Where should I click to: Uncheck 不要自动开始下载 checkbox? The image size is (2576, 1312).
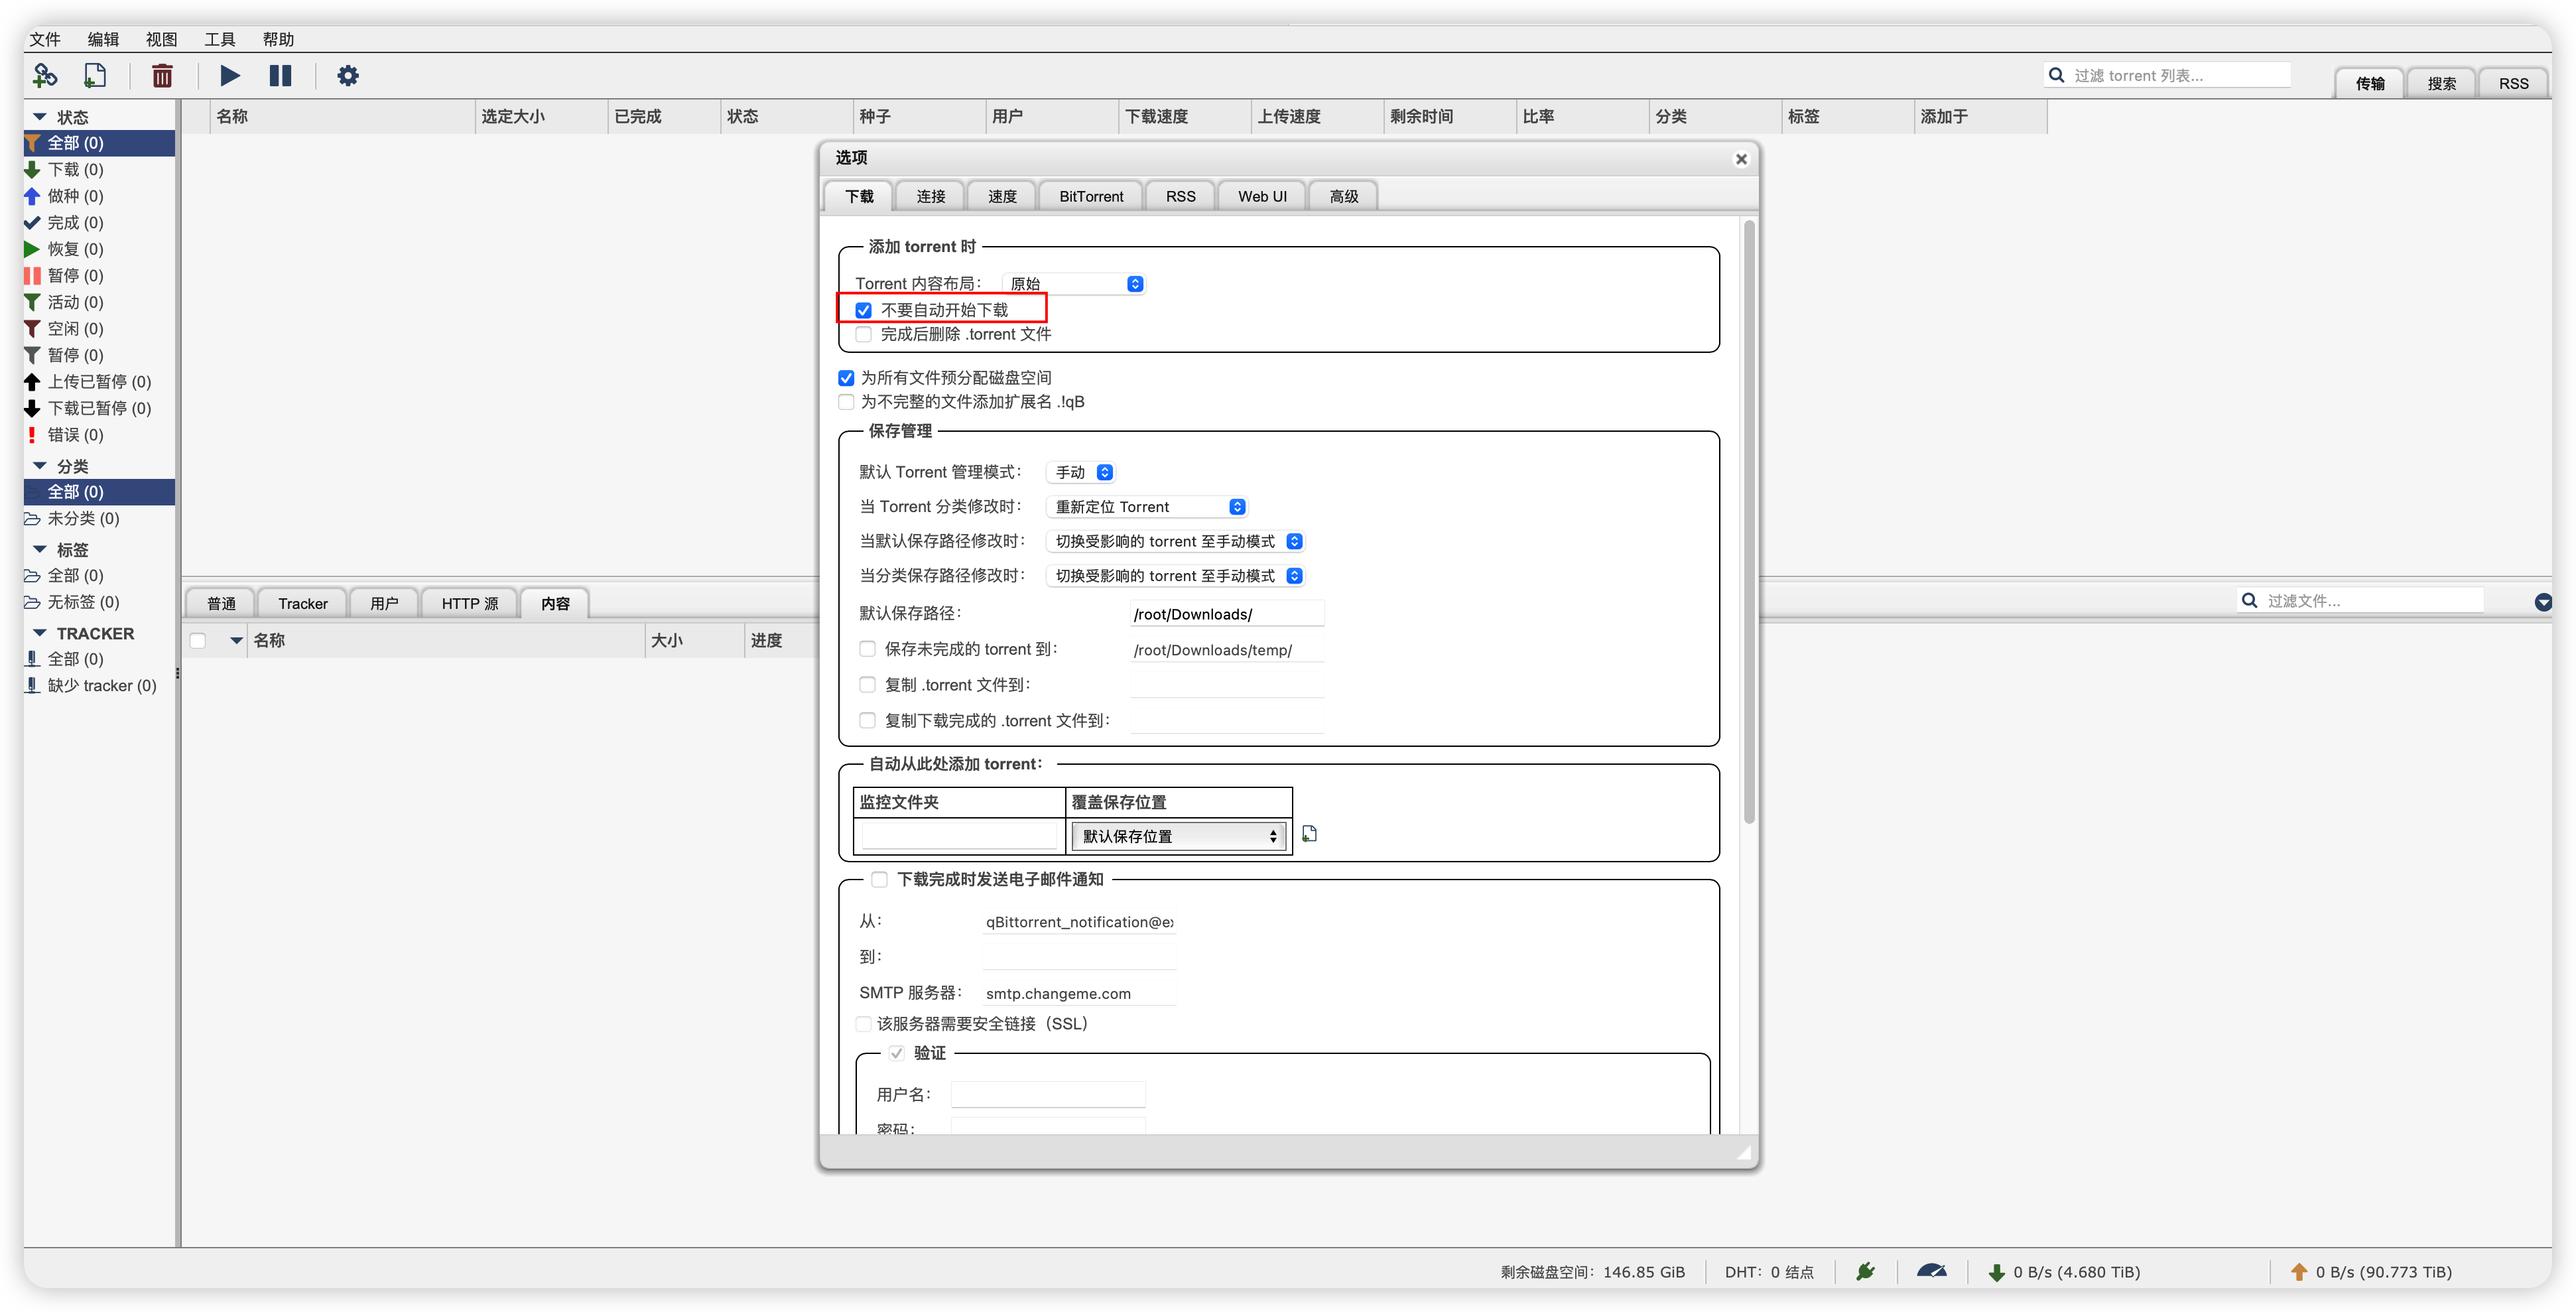pos(863,310)
